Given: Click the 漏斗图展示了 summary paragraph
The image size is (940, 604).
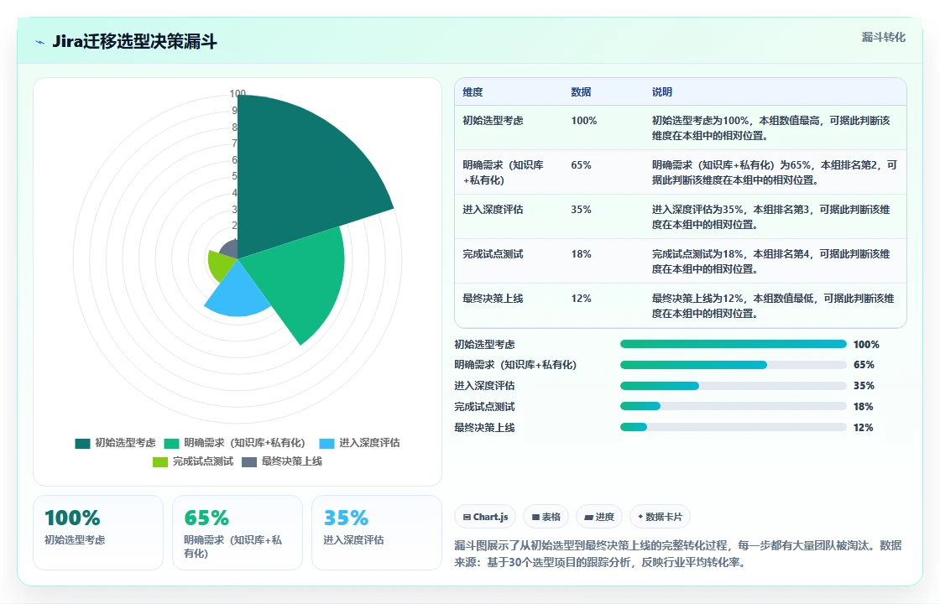Looking at the screenshot, I should click(678, 554).
